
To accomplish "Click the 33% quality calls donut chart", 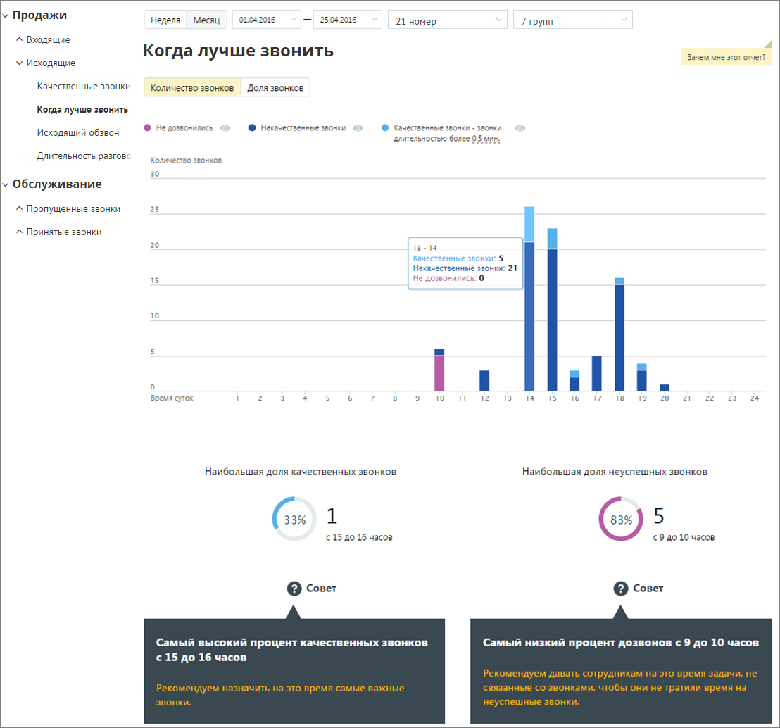I will [294, 519].
